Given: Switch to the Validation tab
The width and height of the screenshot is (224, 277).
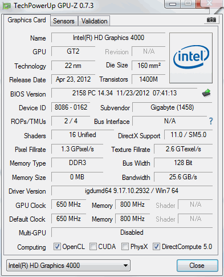Looking at the screenshot, I should (x=95, y=21).
